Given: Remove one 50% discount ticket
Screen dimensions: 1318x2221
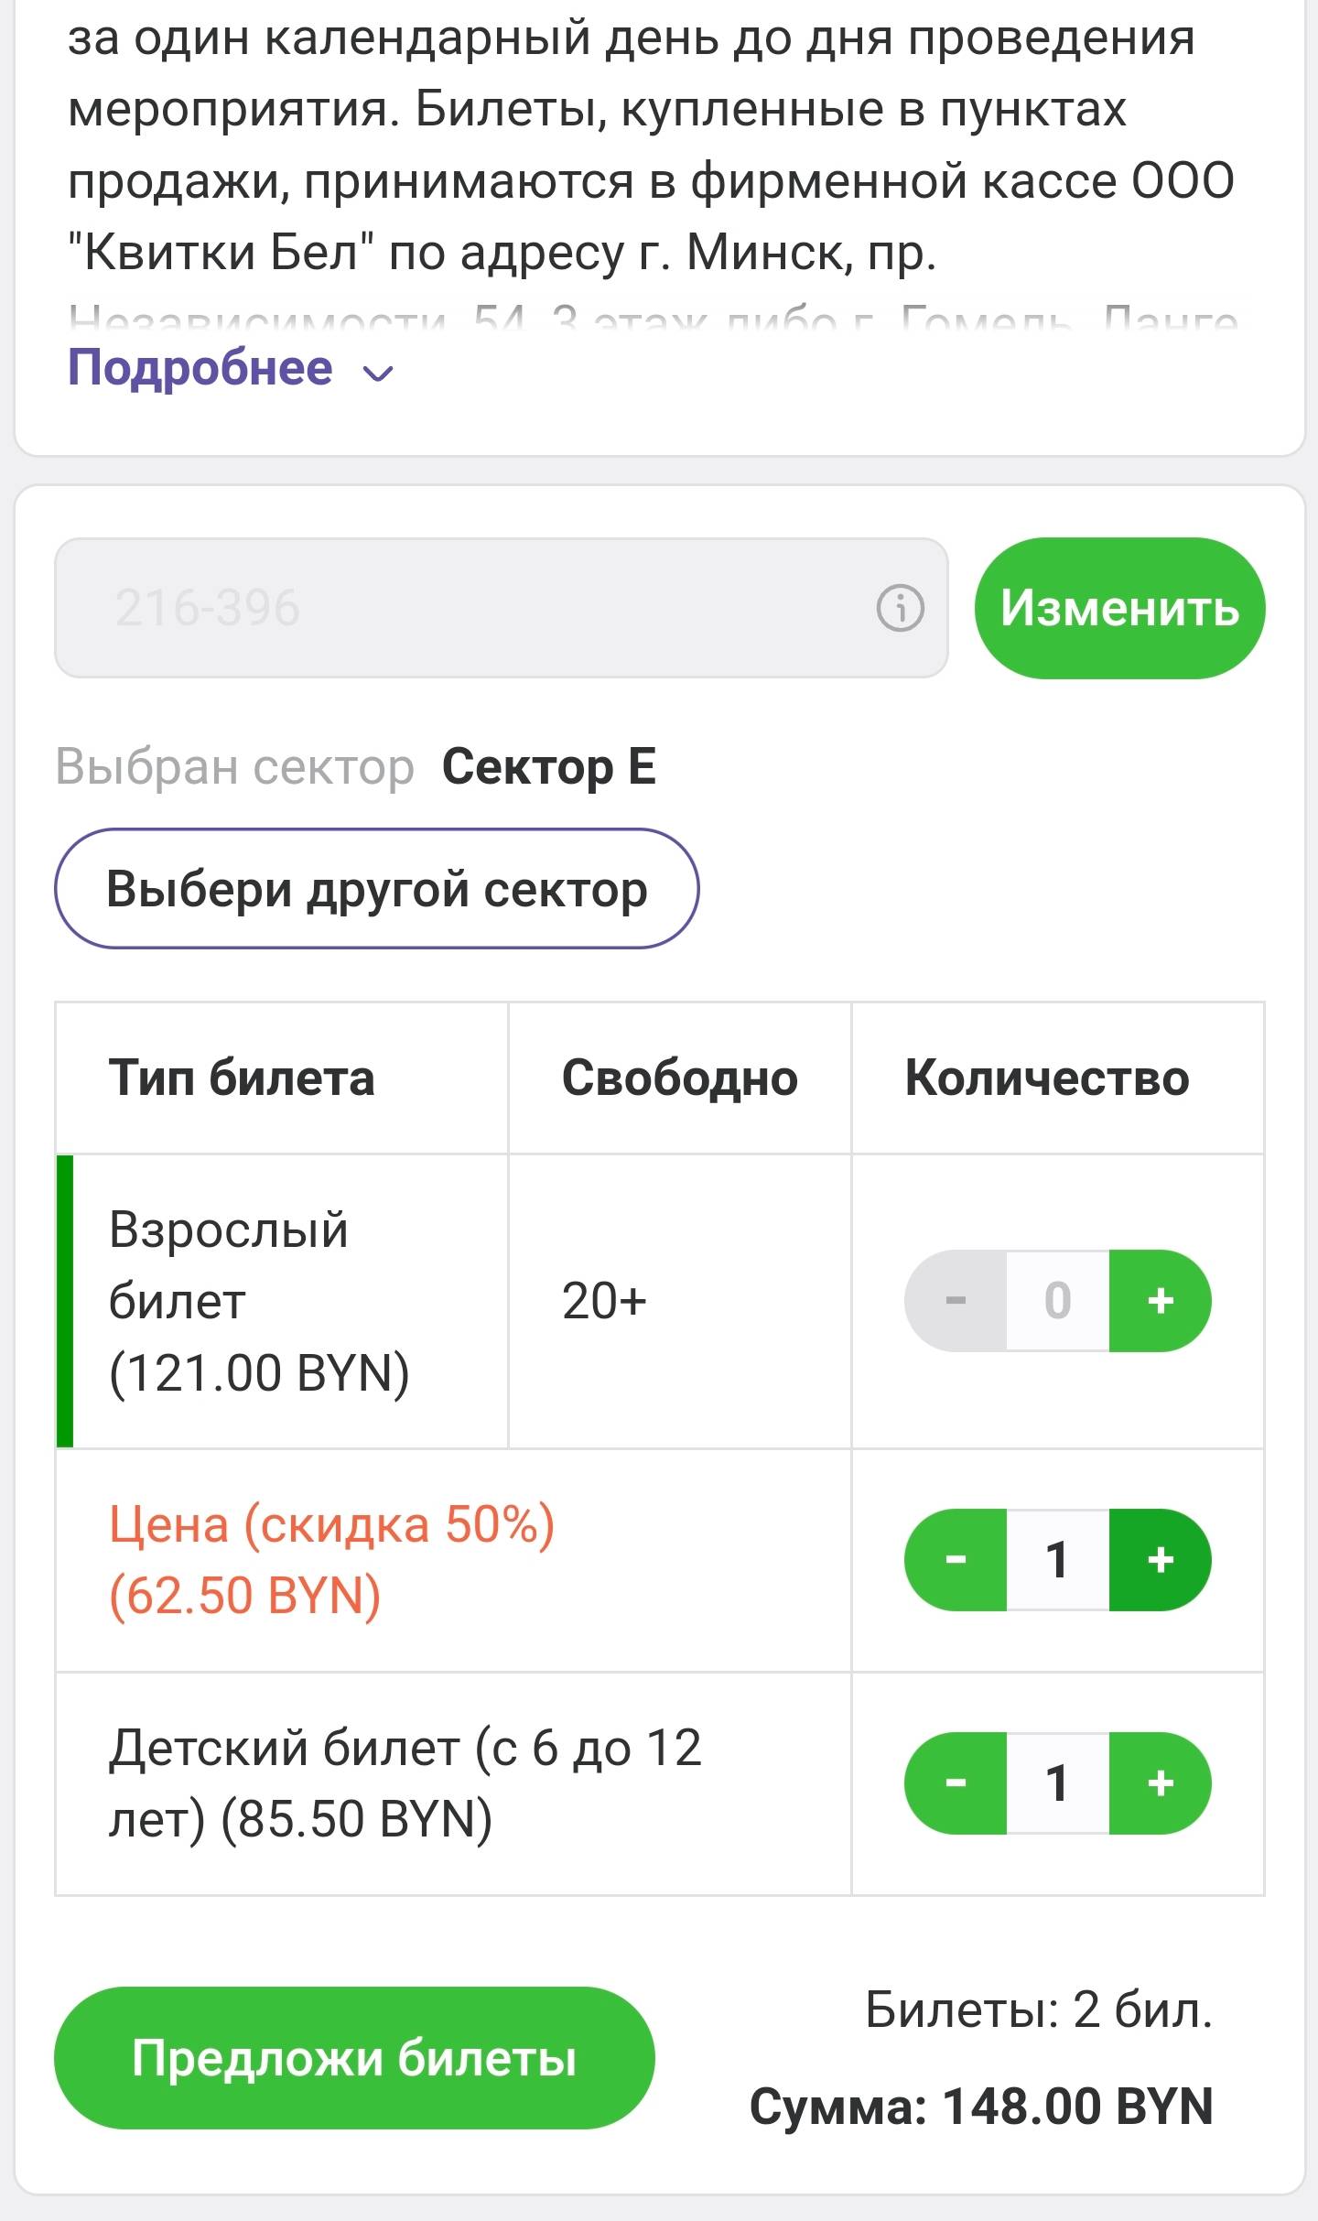Looking at the screenshot, I should point(956,1560).
